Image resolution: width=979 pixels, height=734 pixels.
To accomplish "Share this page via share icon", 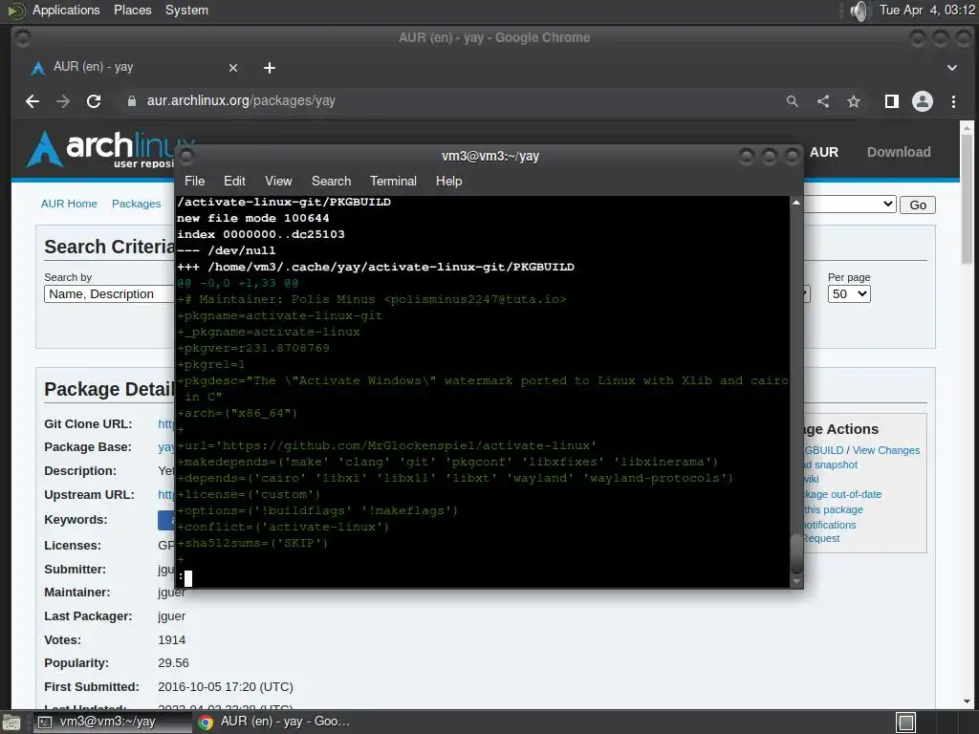I will pyautogui.click(x=823, y=101).
